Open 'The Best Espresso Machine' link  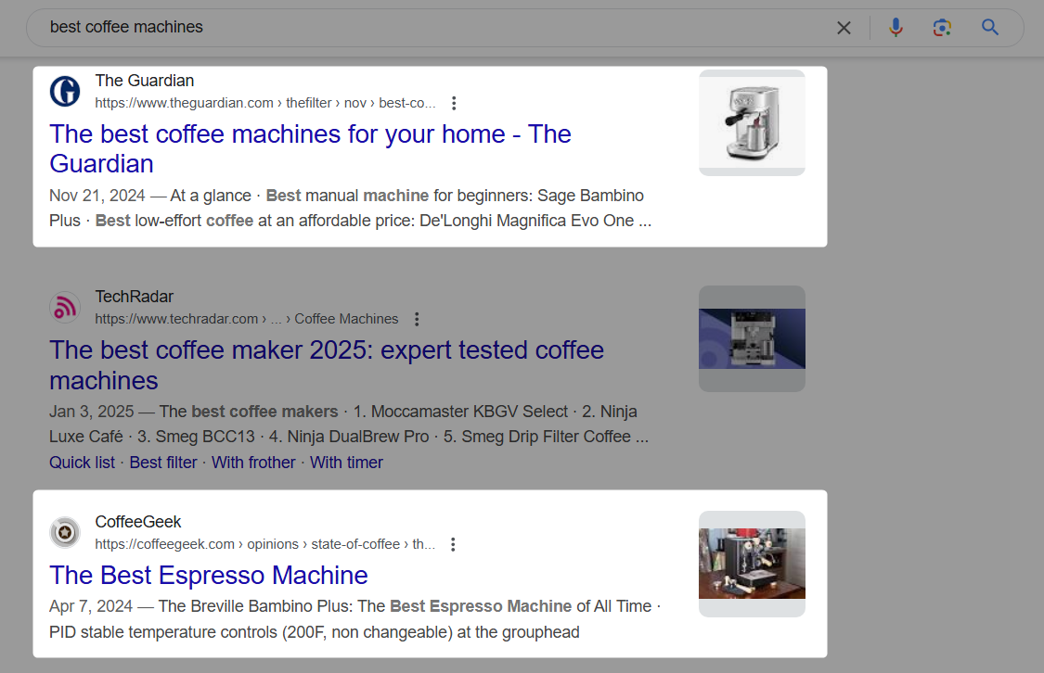[209, 576]
